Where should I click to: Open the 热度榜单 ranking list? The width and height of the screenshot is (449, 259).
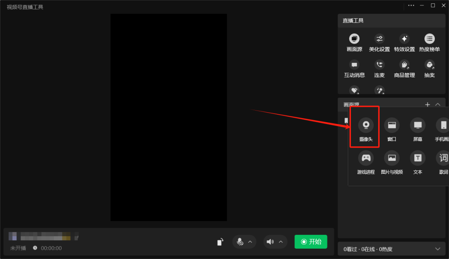429,39
